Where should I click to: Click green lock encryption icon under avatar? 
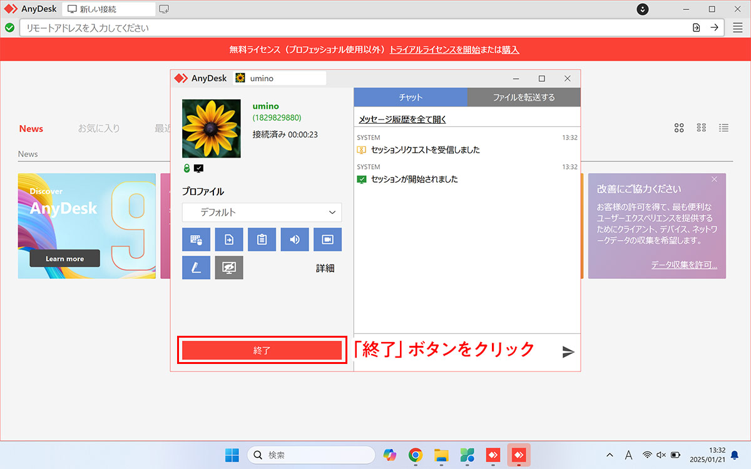coord(186,168)
